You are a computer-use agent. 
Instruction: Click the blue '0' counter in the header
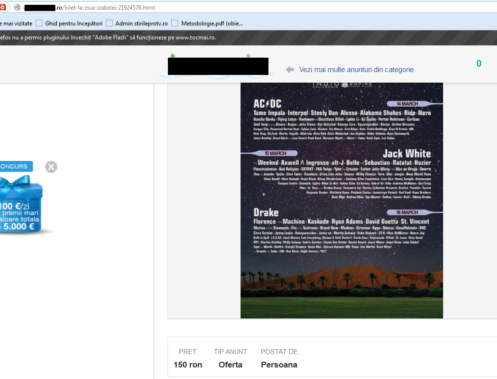pos(479,64)
